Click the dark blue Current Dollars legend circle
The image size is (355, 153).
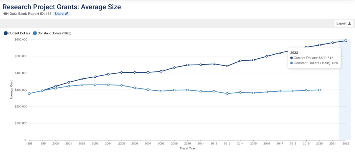pyautogui.click(x=6, y=33)
